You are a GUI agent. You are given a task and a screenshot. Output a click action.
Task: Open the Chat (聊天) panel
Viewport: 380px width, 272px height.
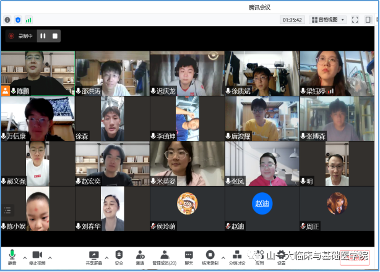(x=189, y=257)
